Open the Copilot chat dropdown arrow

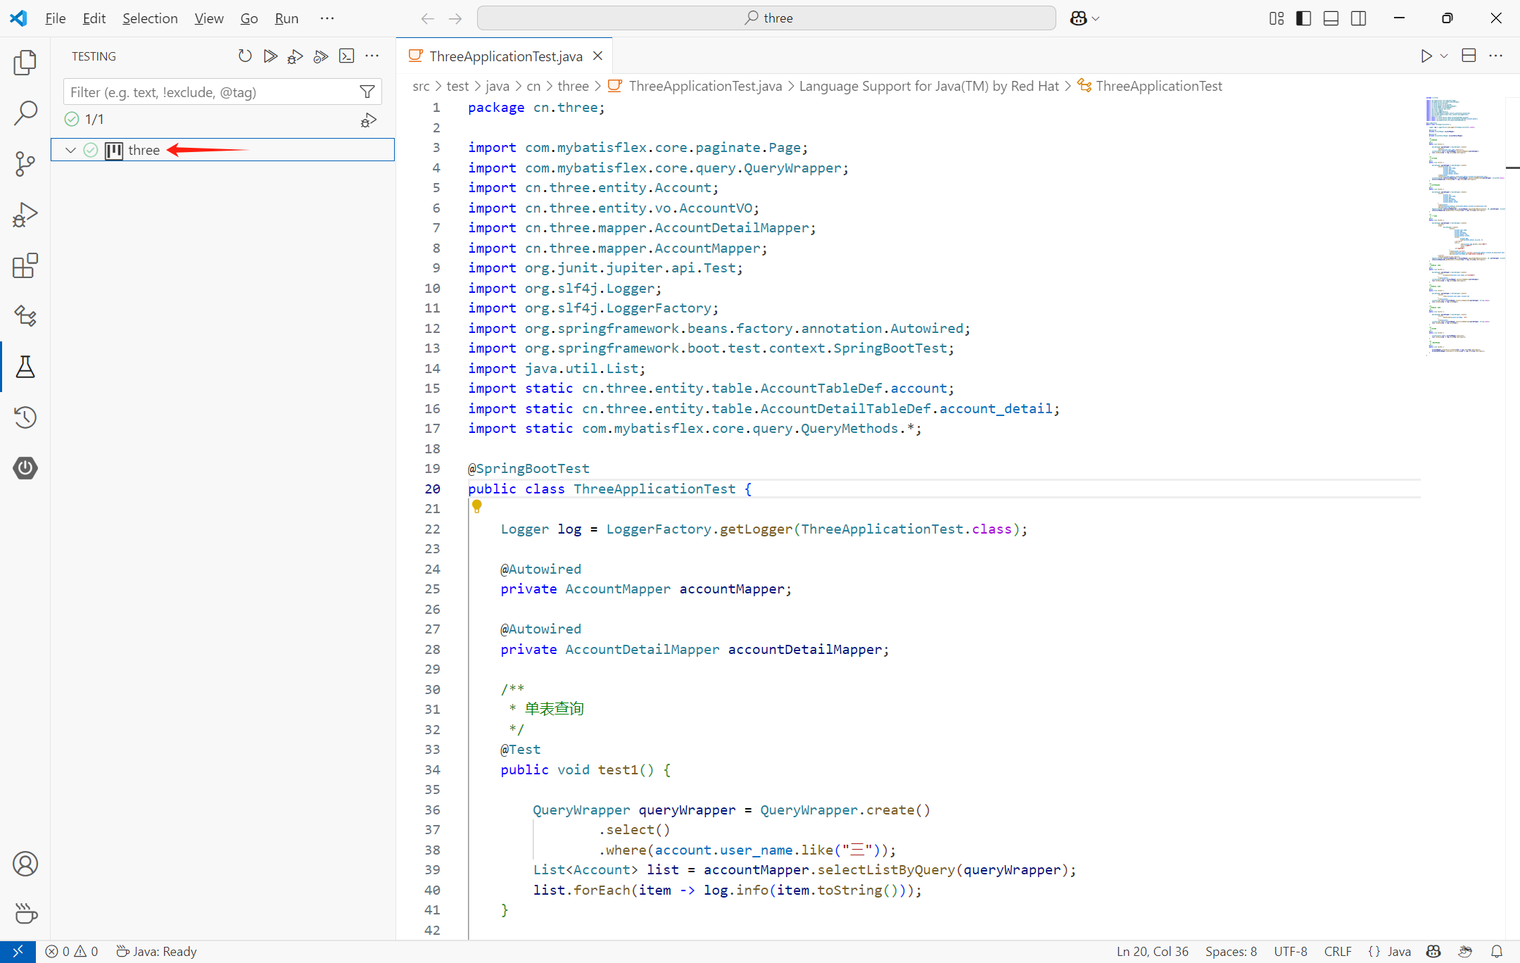pyautogui.click(x=1096, y=18)
